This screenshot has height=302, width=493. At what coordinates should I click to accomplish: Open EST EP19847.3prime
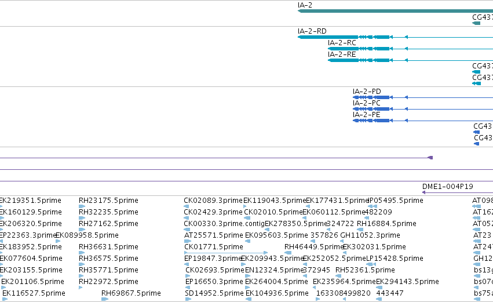213,259
